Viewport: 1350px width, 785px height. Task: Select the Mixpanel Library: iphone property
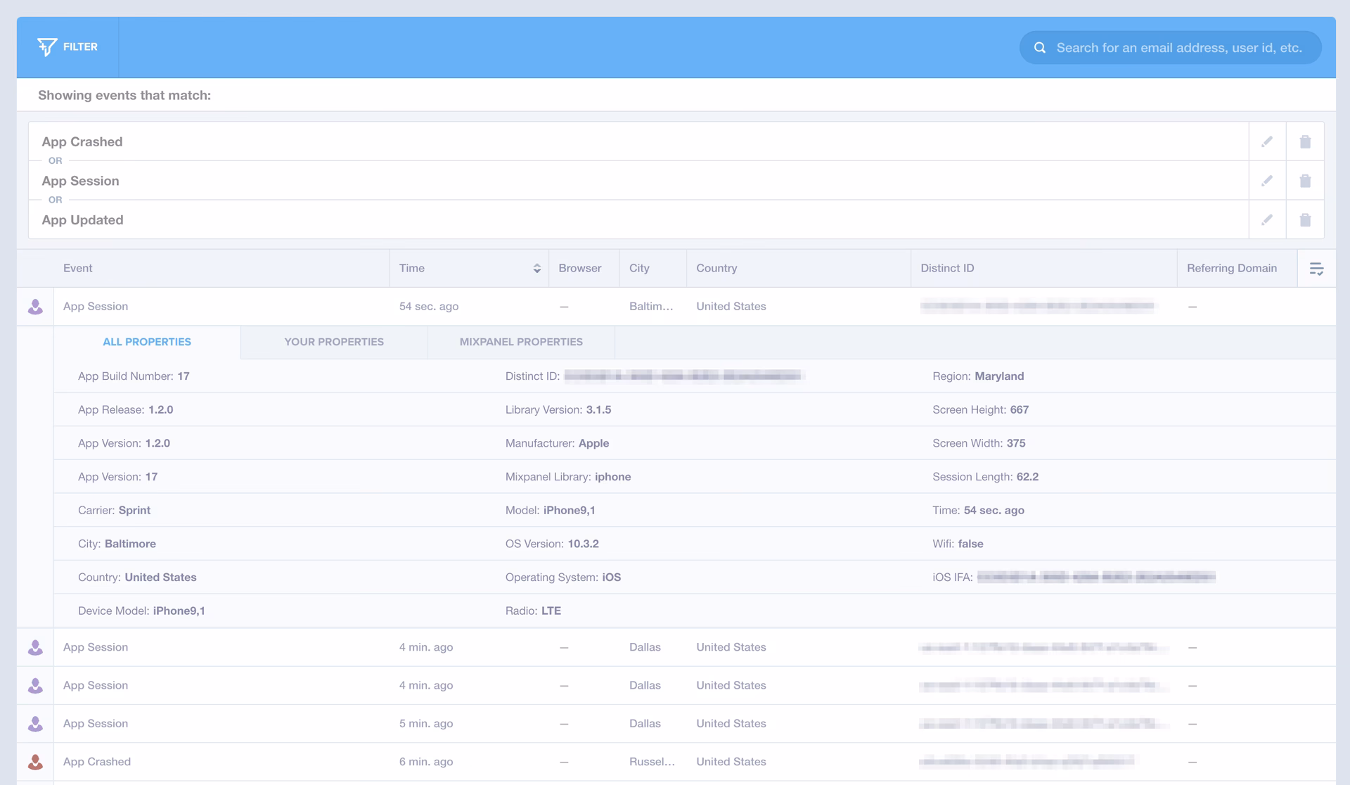coord(568,477)
